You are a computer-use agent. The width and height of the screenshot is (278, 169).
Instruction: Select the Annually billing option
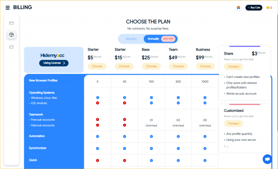pos(153,39)
